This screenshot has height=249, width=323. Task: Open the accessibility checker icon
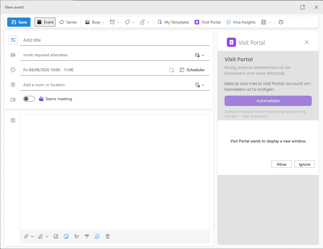pos(108,236)
